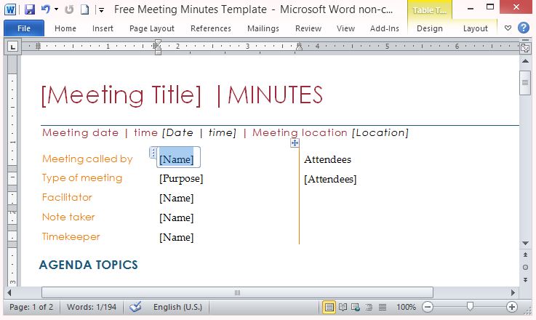Open the Undo history dropdown arrow

click(x=56, y=9)
